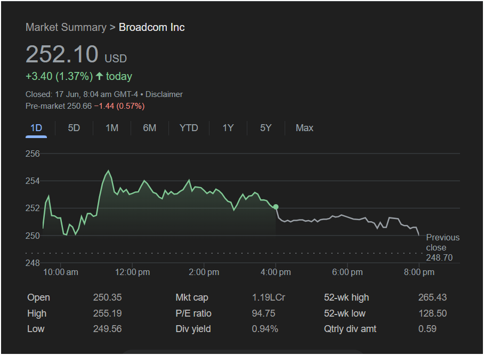Click the Open value 250.35
Screen dimensions: 484x355
coord(108,297)
